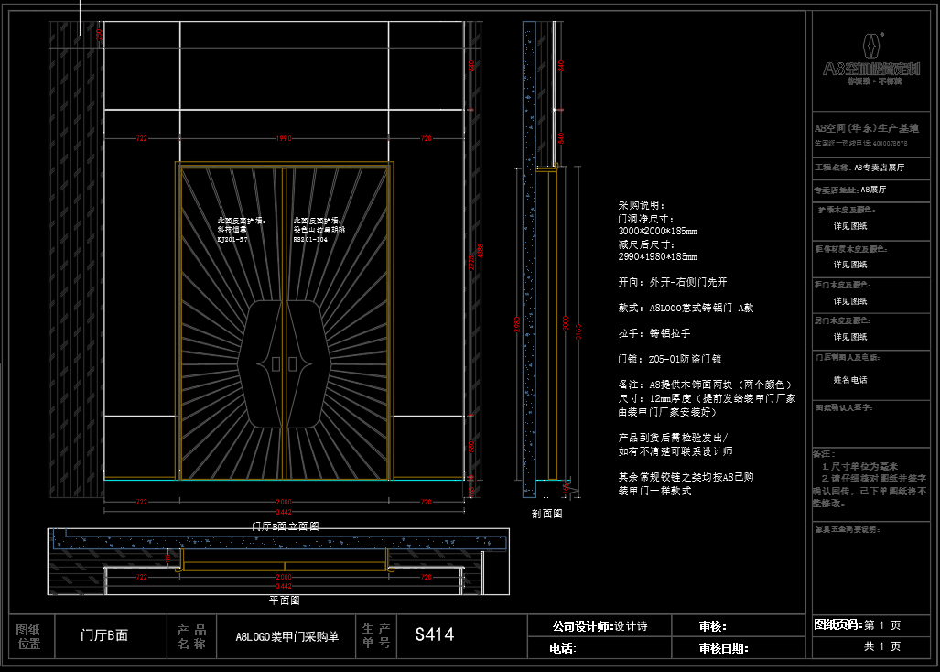Click the 剖面图 section view label

pyautogui.click(x=546, y=515)
